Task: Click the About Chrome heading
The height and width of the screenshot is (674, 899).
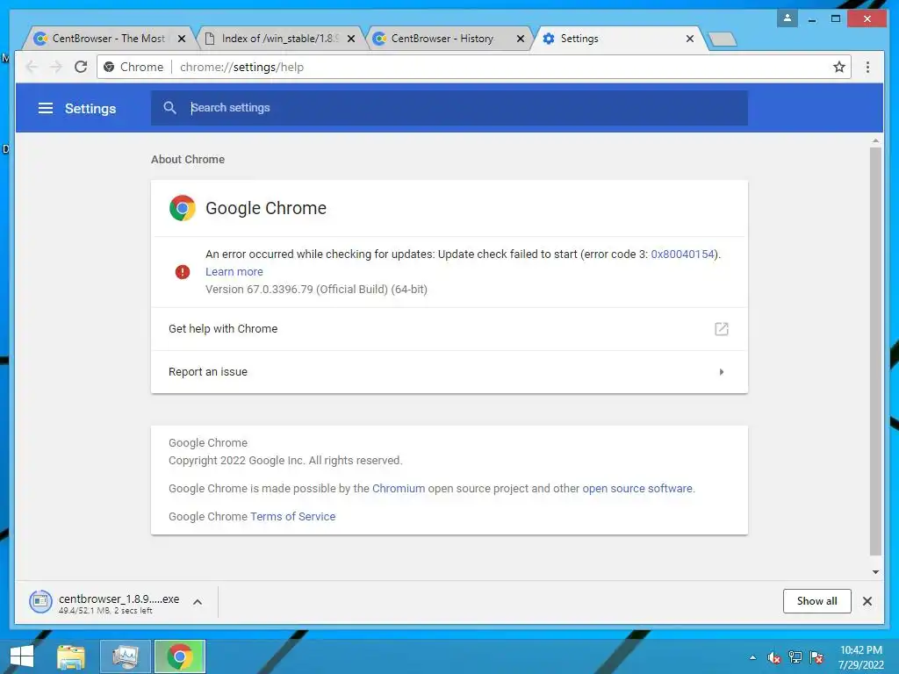Action: tap(188, 160)
